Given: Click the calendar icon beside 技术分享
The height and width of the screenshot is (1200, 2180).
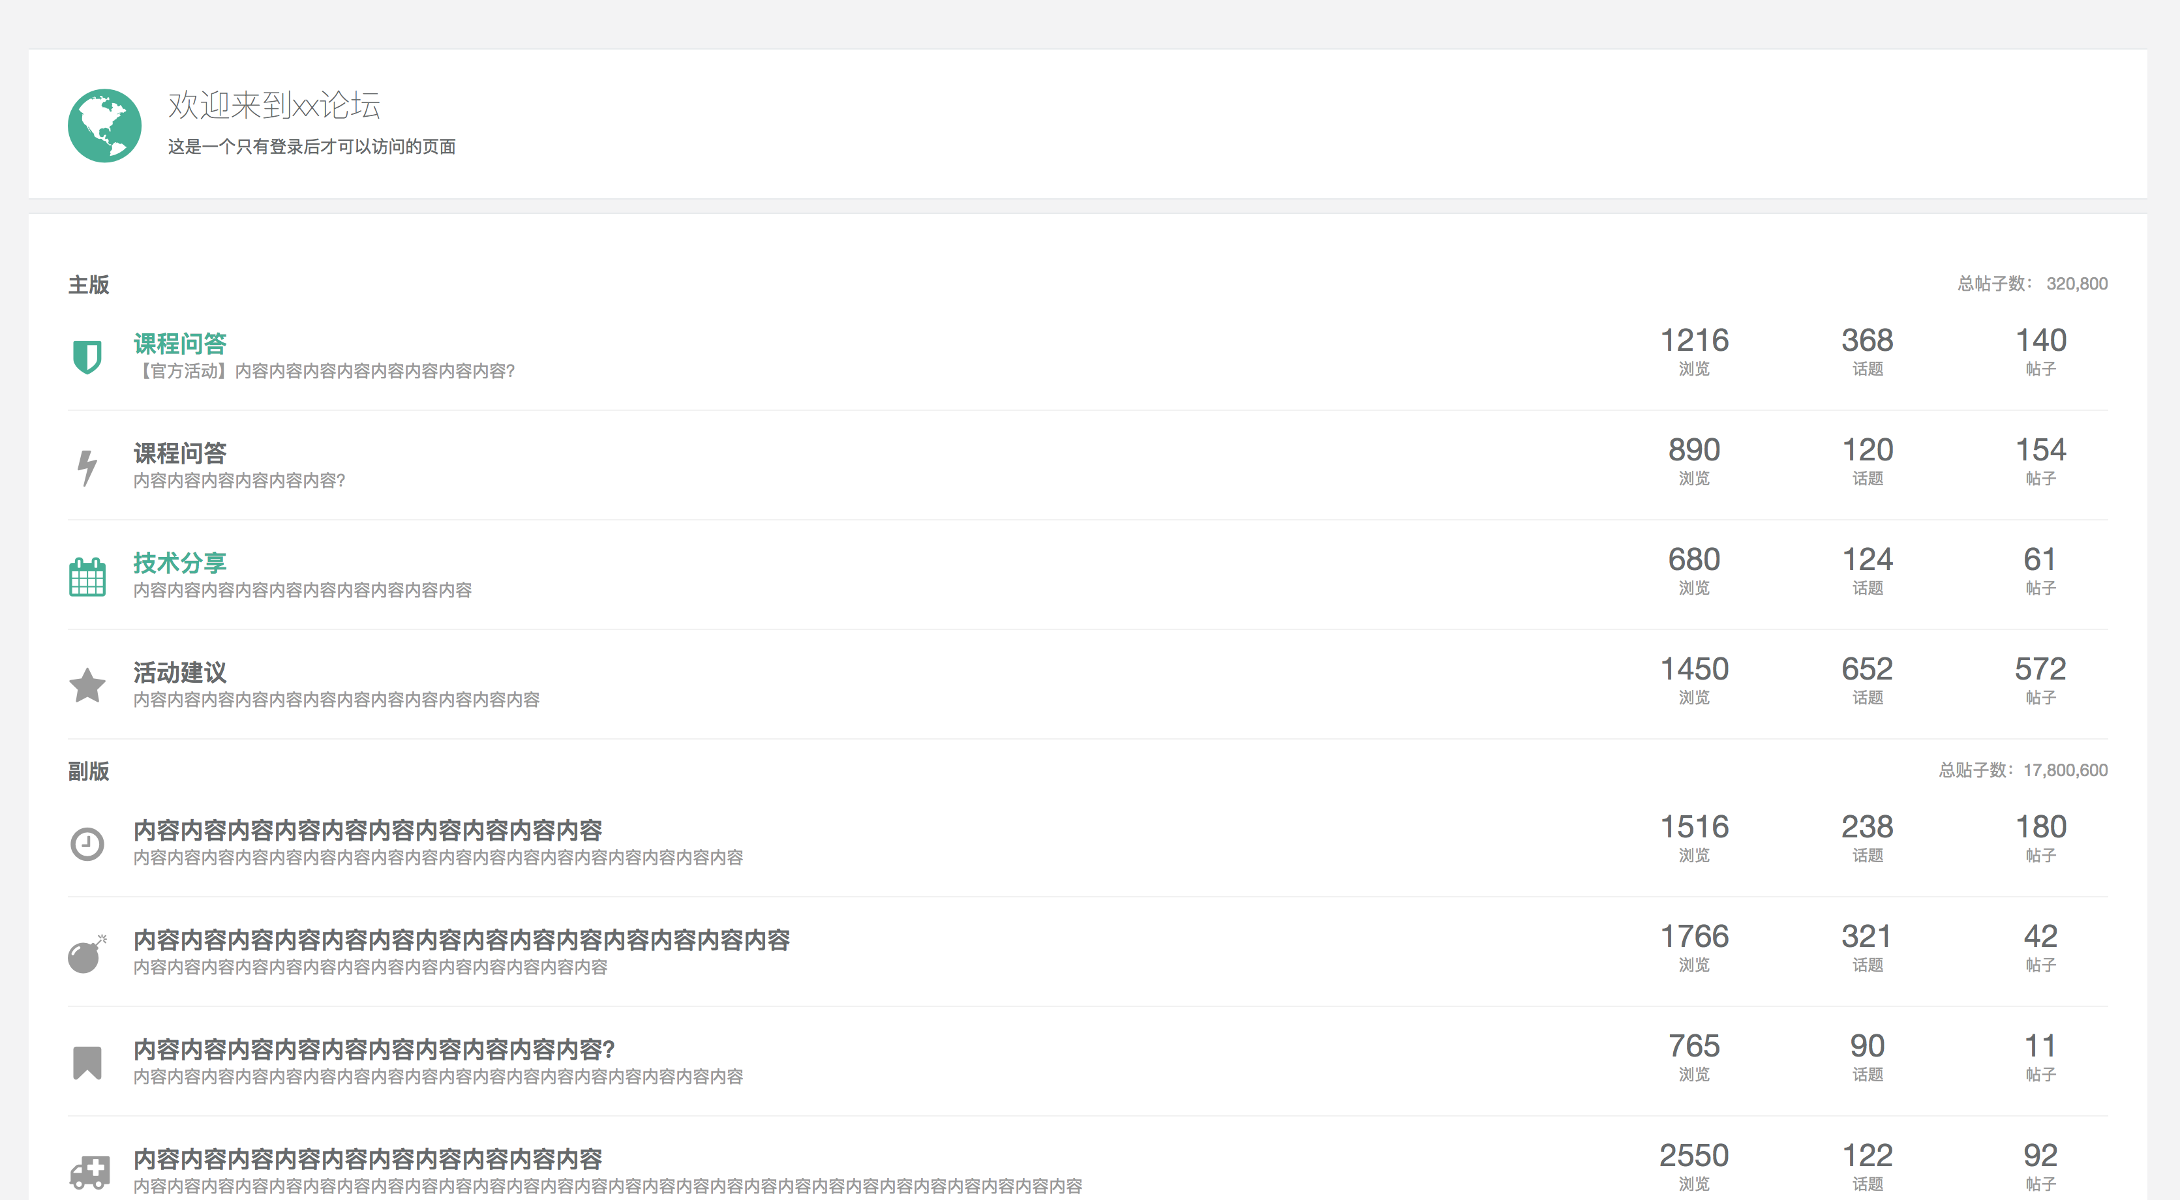Looking at the screenshot, I should (x=87, y=577).
